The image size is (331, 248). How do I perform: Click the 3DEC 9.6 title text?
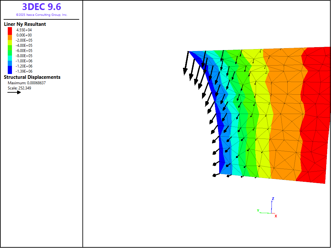tap(41, 7)
